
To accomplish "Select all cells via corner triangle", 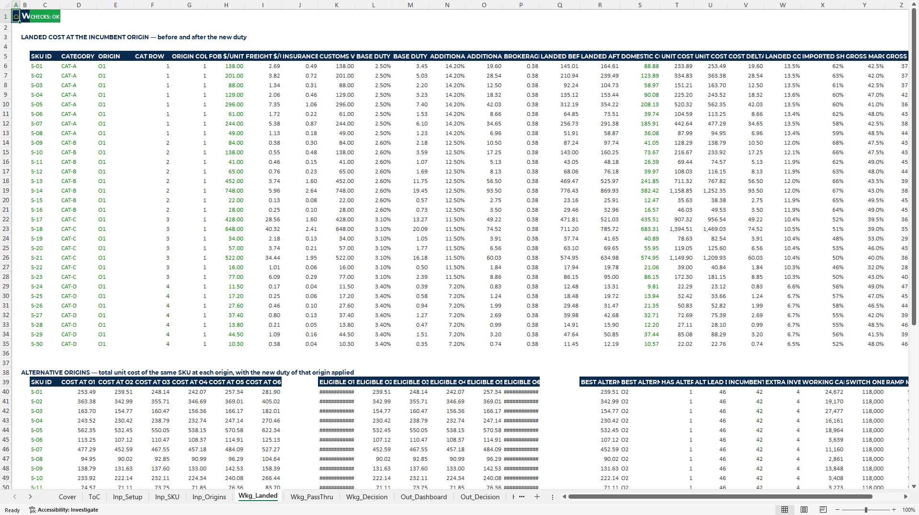I will [6, 5].
